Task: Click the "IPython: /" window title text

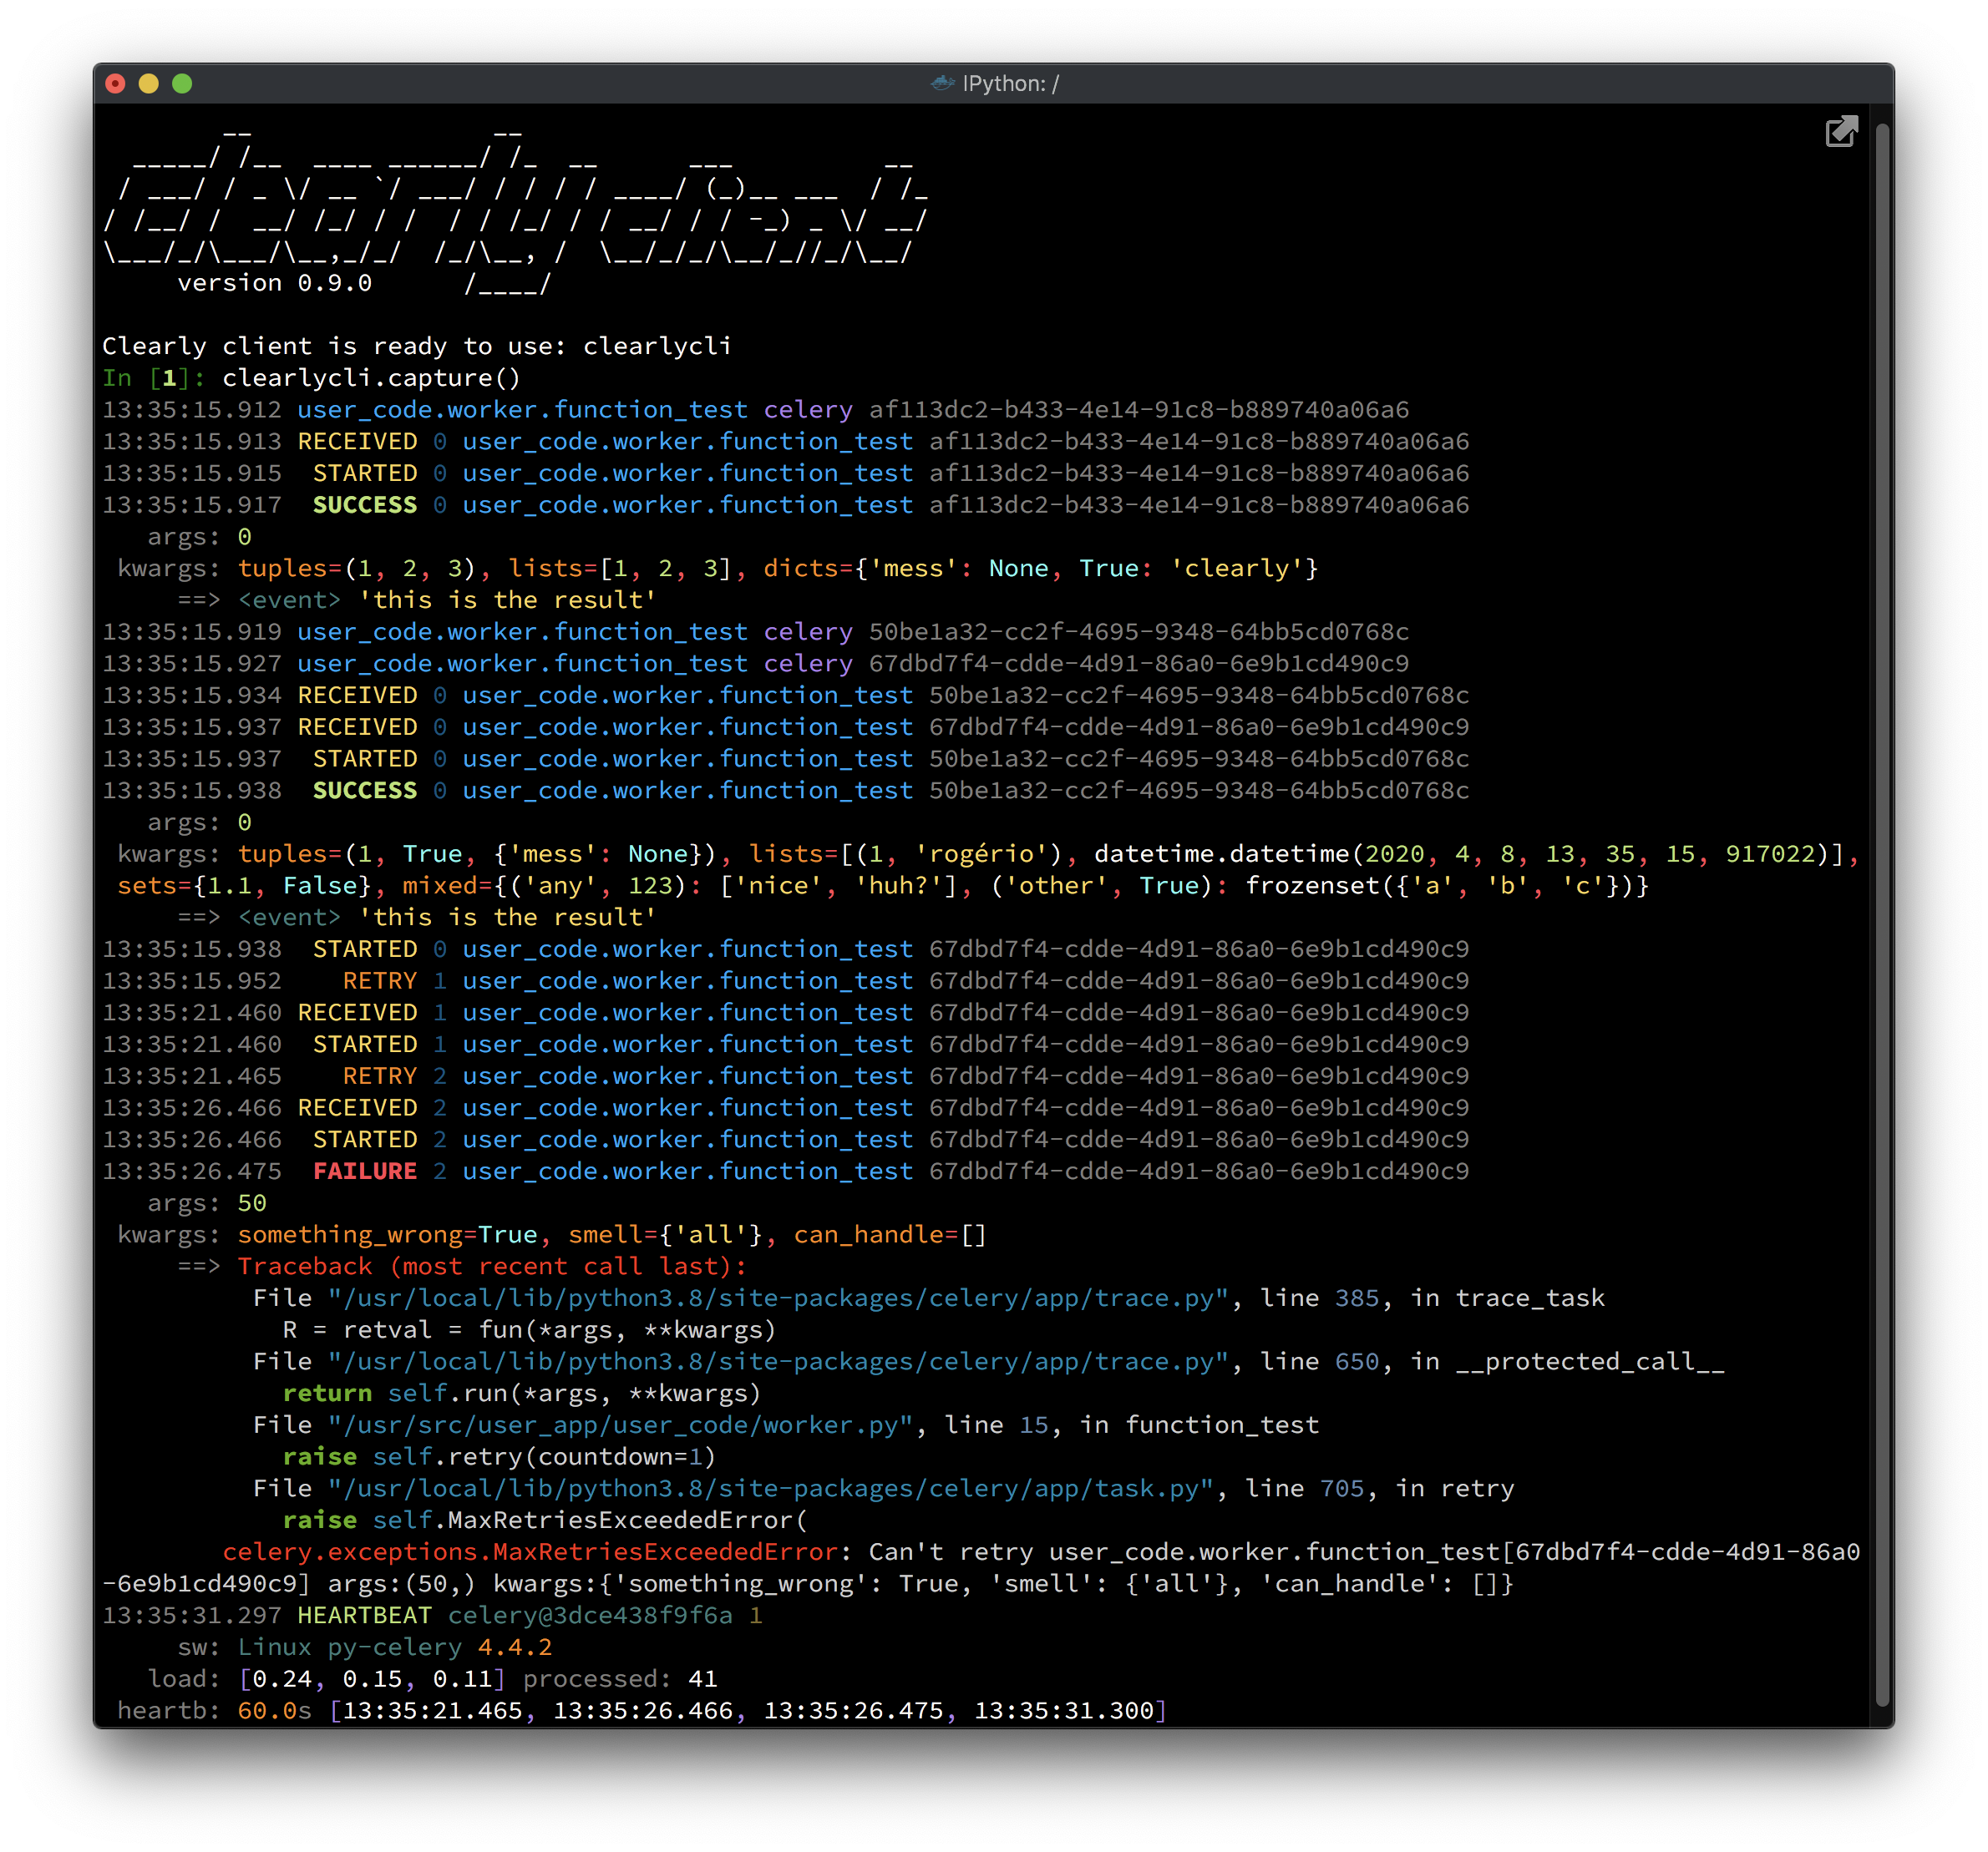Action: pyautogui.click(x=1010, y=84)
